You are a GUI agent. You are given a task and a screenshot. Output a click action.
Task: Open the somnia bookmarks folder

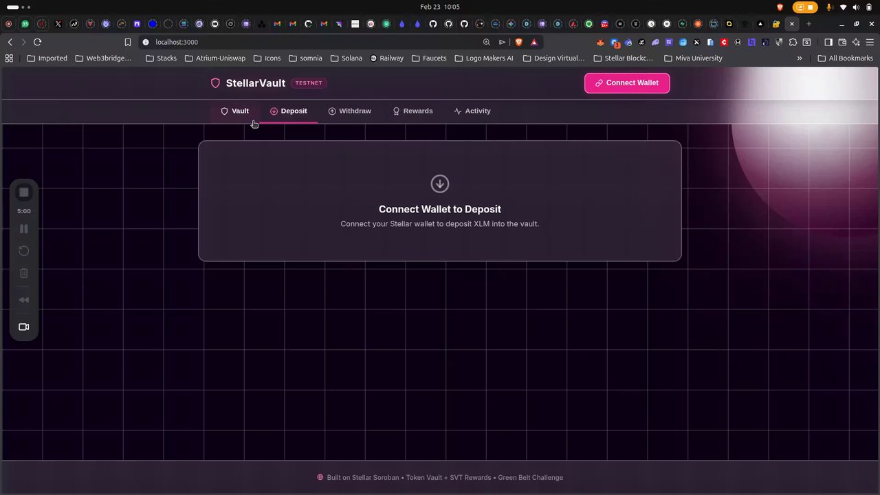(305, 58)
